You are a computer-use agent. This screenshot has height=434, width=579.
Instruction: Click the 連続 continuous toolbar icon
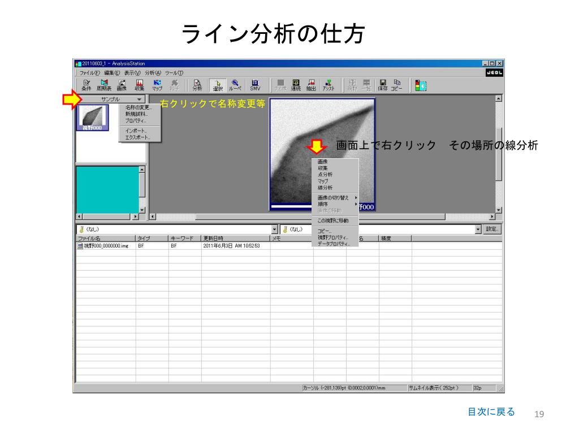click(x=296, y=85)
